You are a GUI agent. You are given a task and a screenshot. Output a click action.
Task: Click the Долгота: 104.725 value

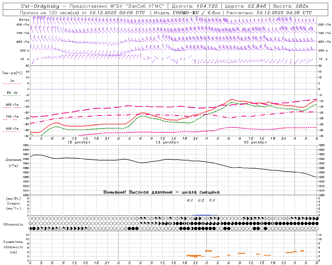tap(195, 6)
